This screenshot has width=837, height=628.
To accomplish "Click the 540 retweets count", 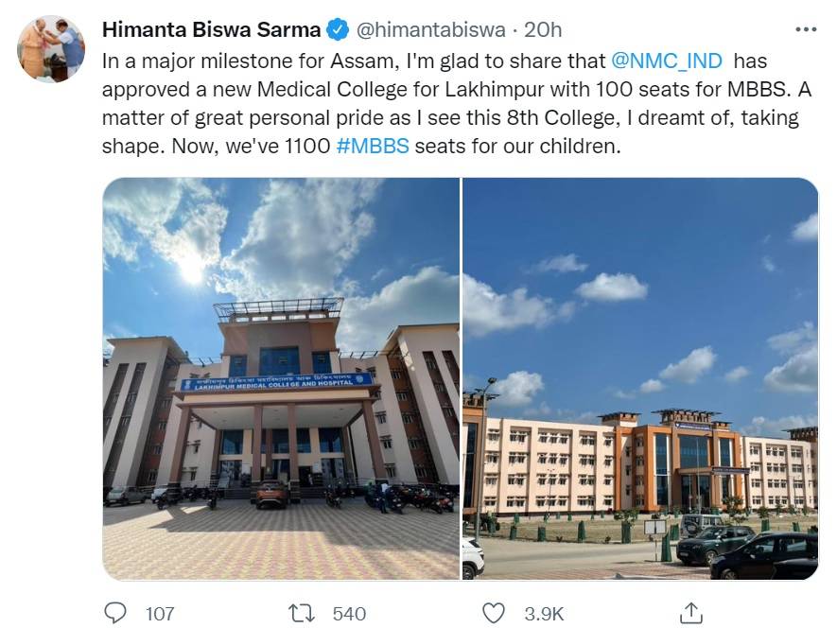I will pos(349,614).
